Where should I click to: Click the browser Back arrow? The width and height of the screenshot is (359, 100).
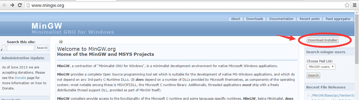click(4, 5)
